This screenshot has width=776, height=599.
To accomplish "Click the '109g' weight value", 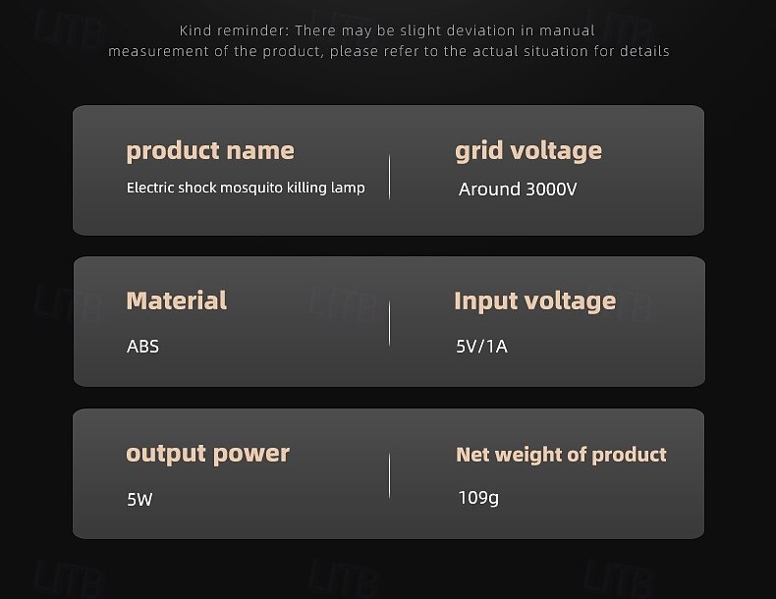I will [x=478, y=498].
